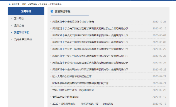Click the arrow icon next to 公共企事业单位
This screenshot has width=176, height=107.
pyautogui.click(x=11, y=39)
